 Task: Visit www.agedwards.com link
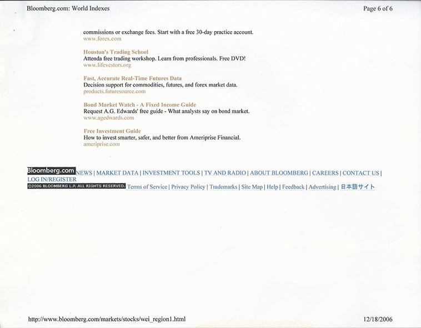108,118
